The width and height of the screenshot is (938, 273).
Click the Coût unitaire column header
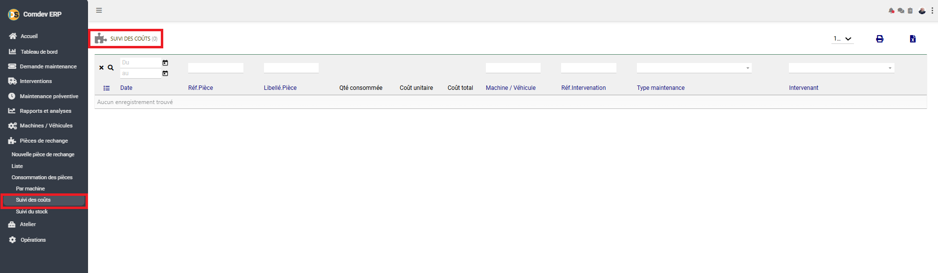point(416,88)
